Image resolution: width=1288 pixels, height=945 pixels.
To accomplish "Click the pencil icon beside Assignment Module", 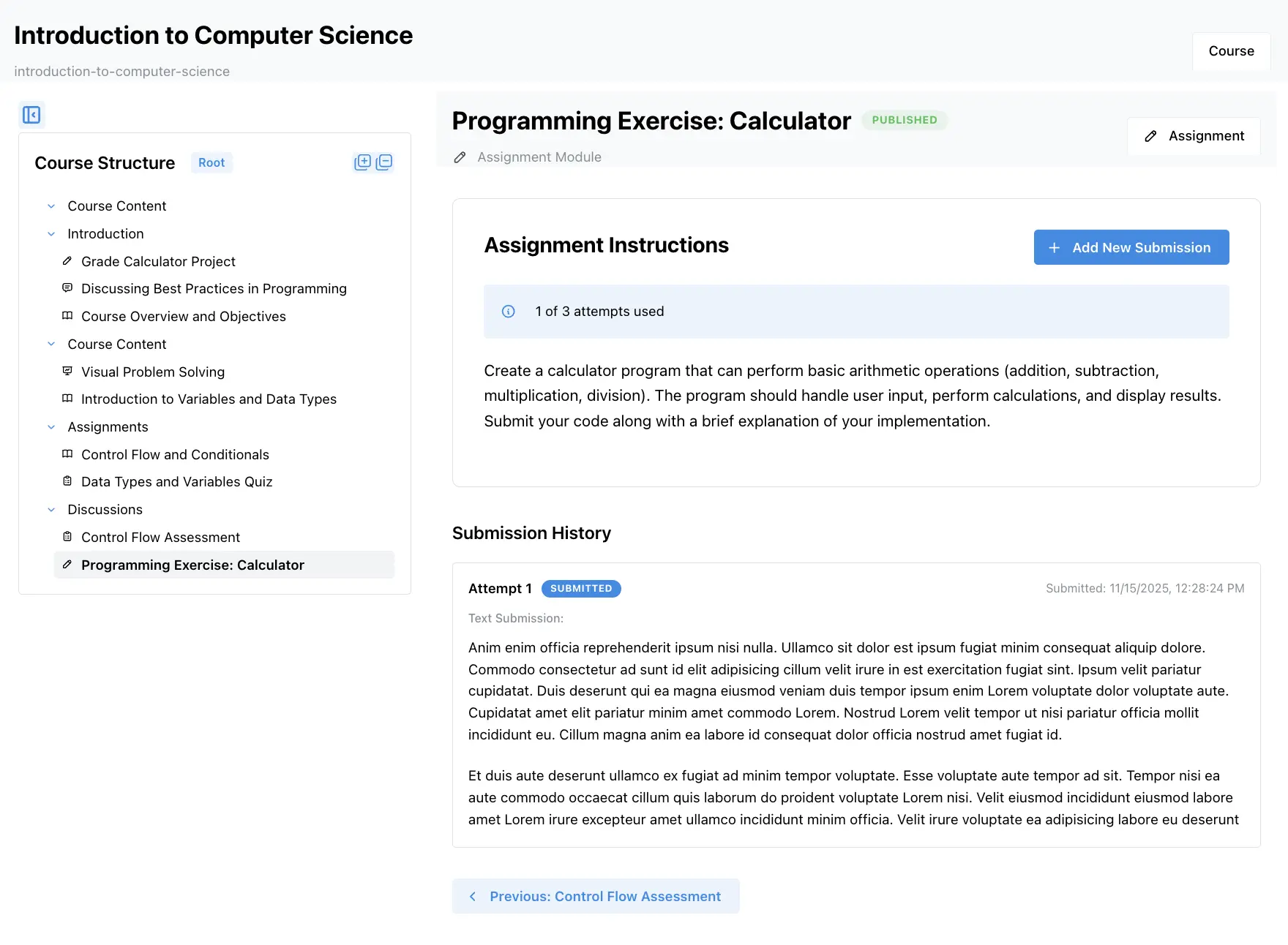I will [460, 157].
